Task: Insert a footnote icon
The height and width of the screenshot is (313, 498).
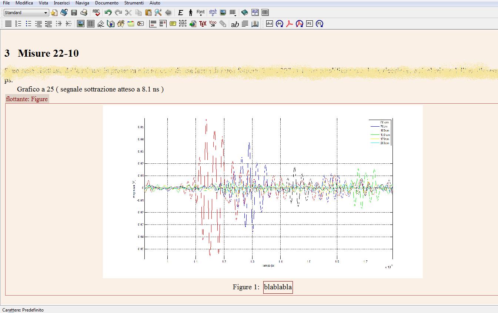Action: point(153,24)
